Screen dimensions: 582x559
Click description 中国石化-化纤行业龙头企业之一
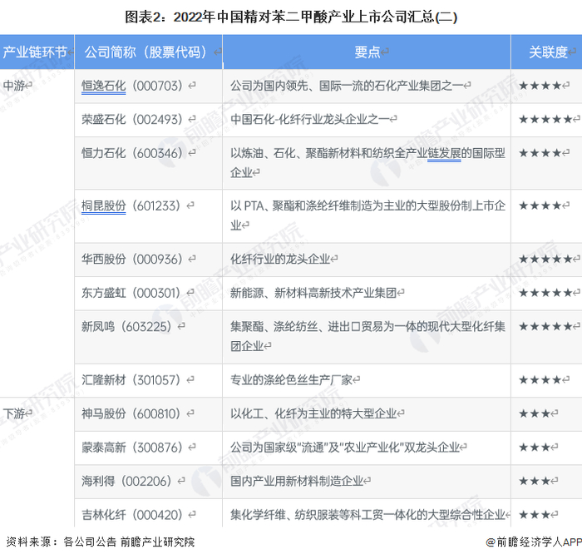pos(309,119)
